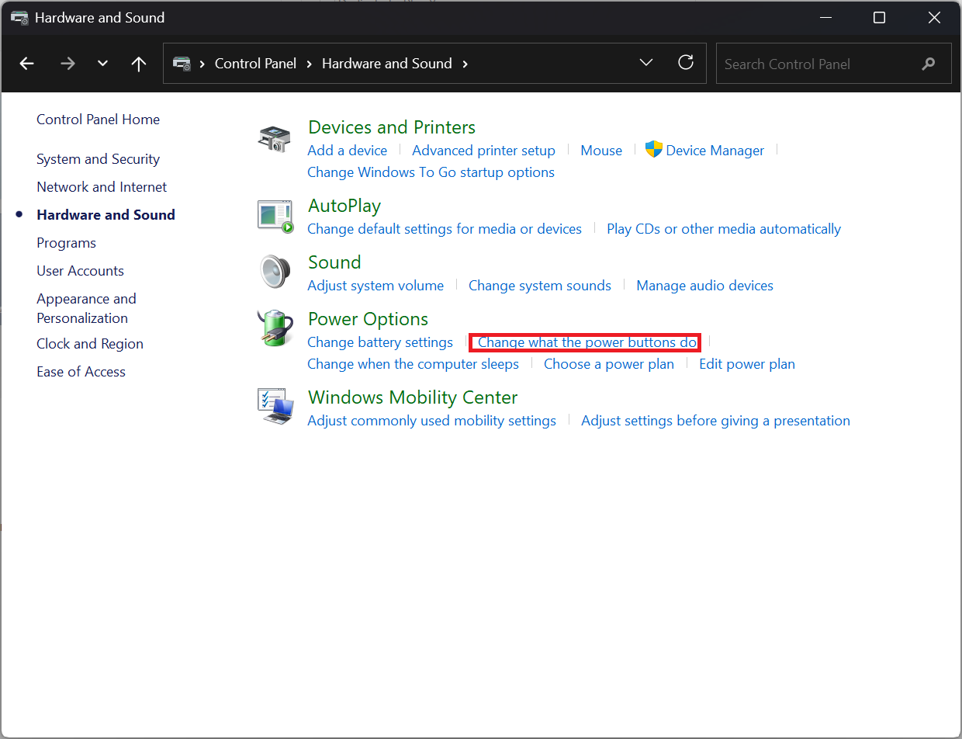Click Control Panel breadcrumb in address bar
This screenshot has width=962, height=739.
[255, 64]
